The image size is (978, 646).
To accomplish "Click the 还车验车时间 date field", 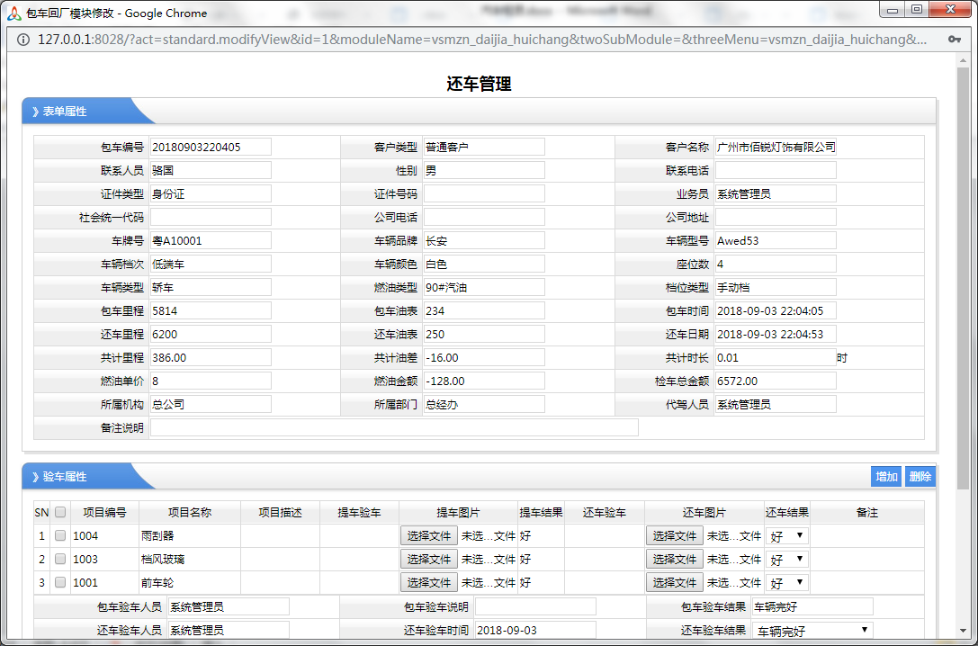I will [x=534, y=630].
